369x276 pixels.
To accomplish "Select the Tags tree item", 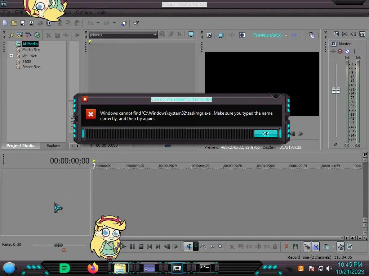I will pos(26,61).
